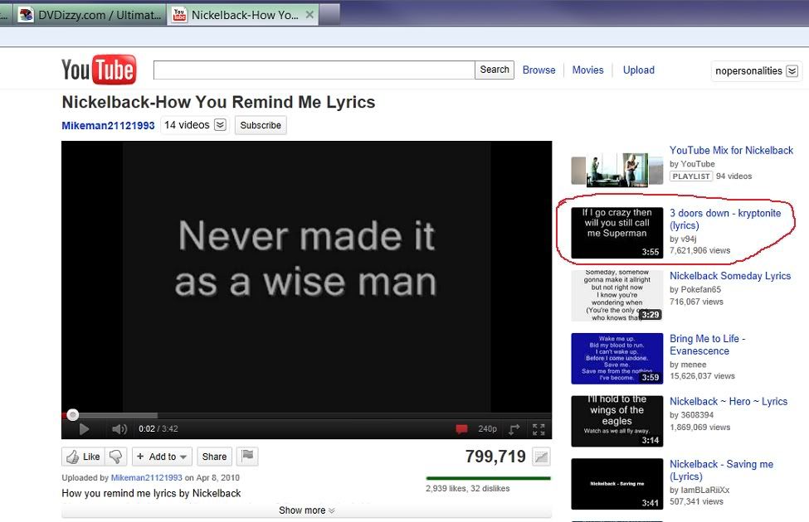The image size is (809, 522).
Task: Open the Add to playlist dropdown
Action: point(162,457)
